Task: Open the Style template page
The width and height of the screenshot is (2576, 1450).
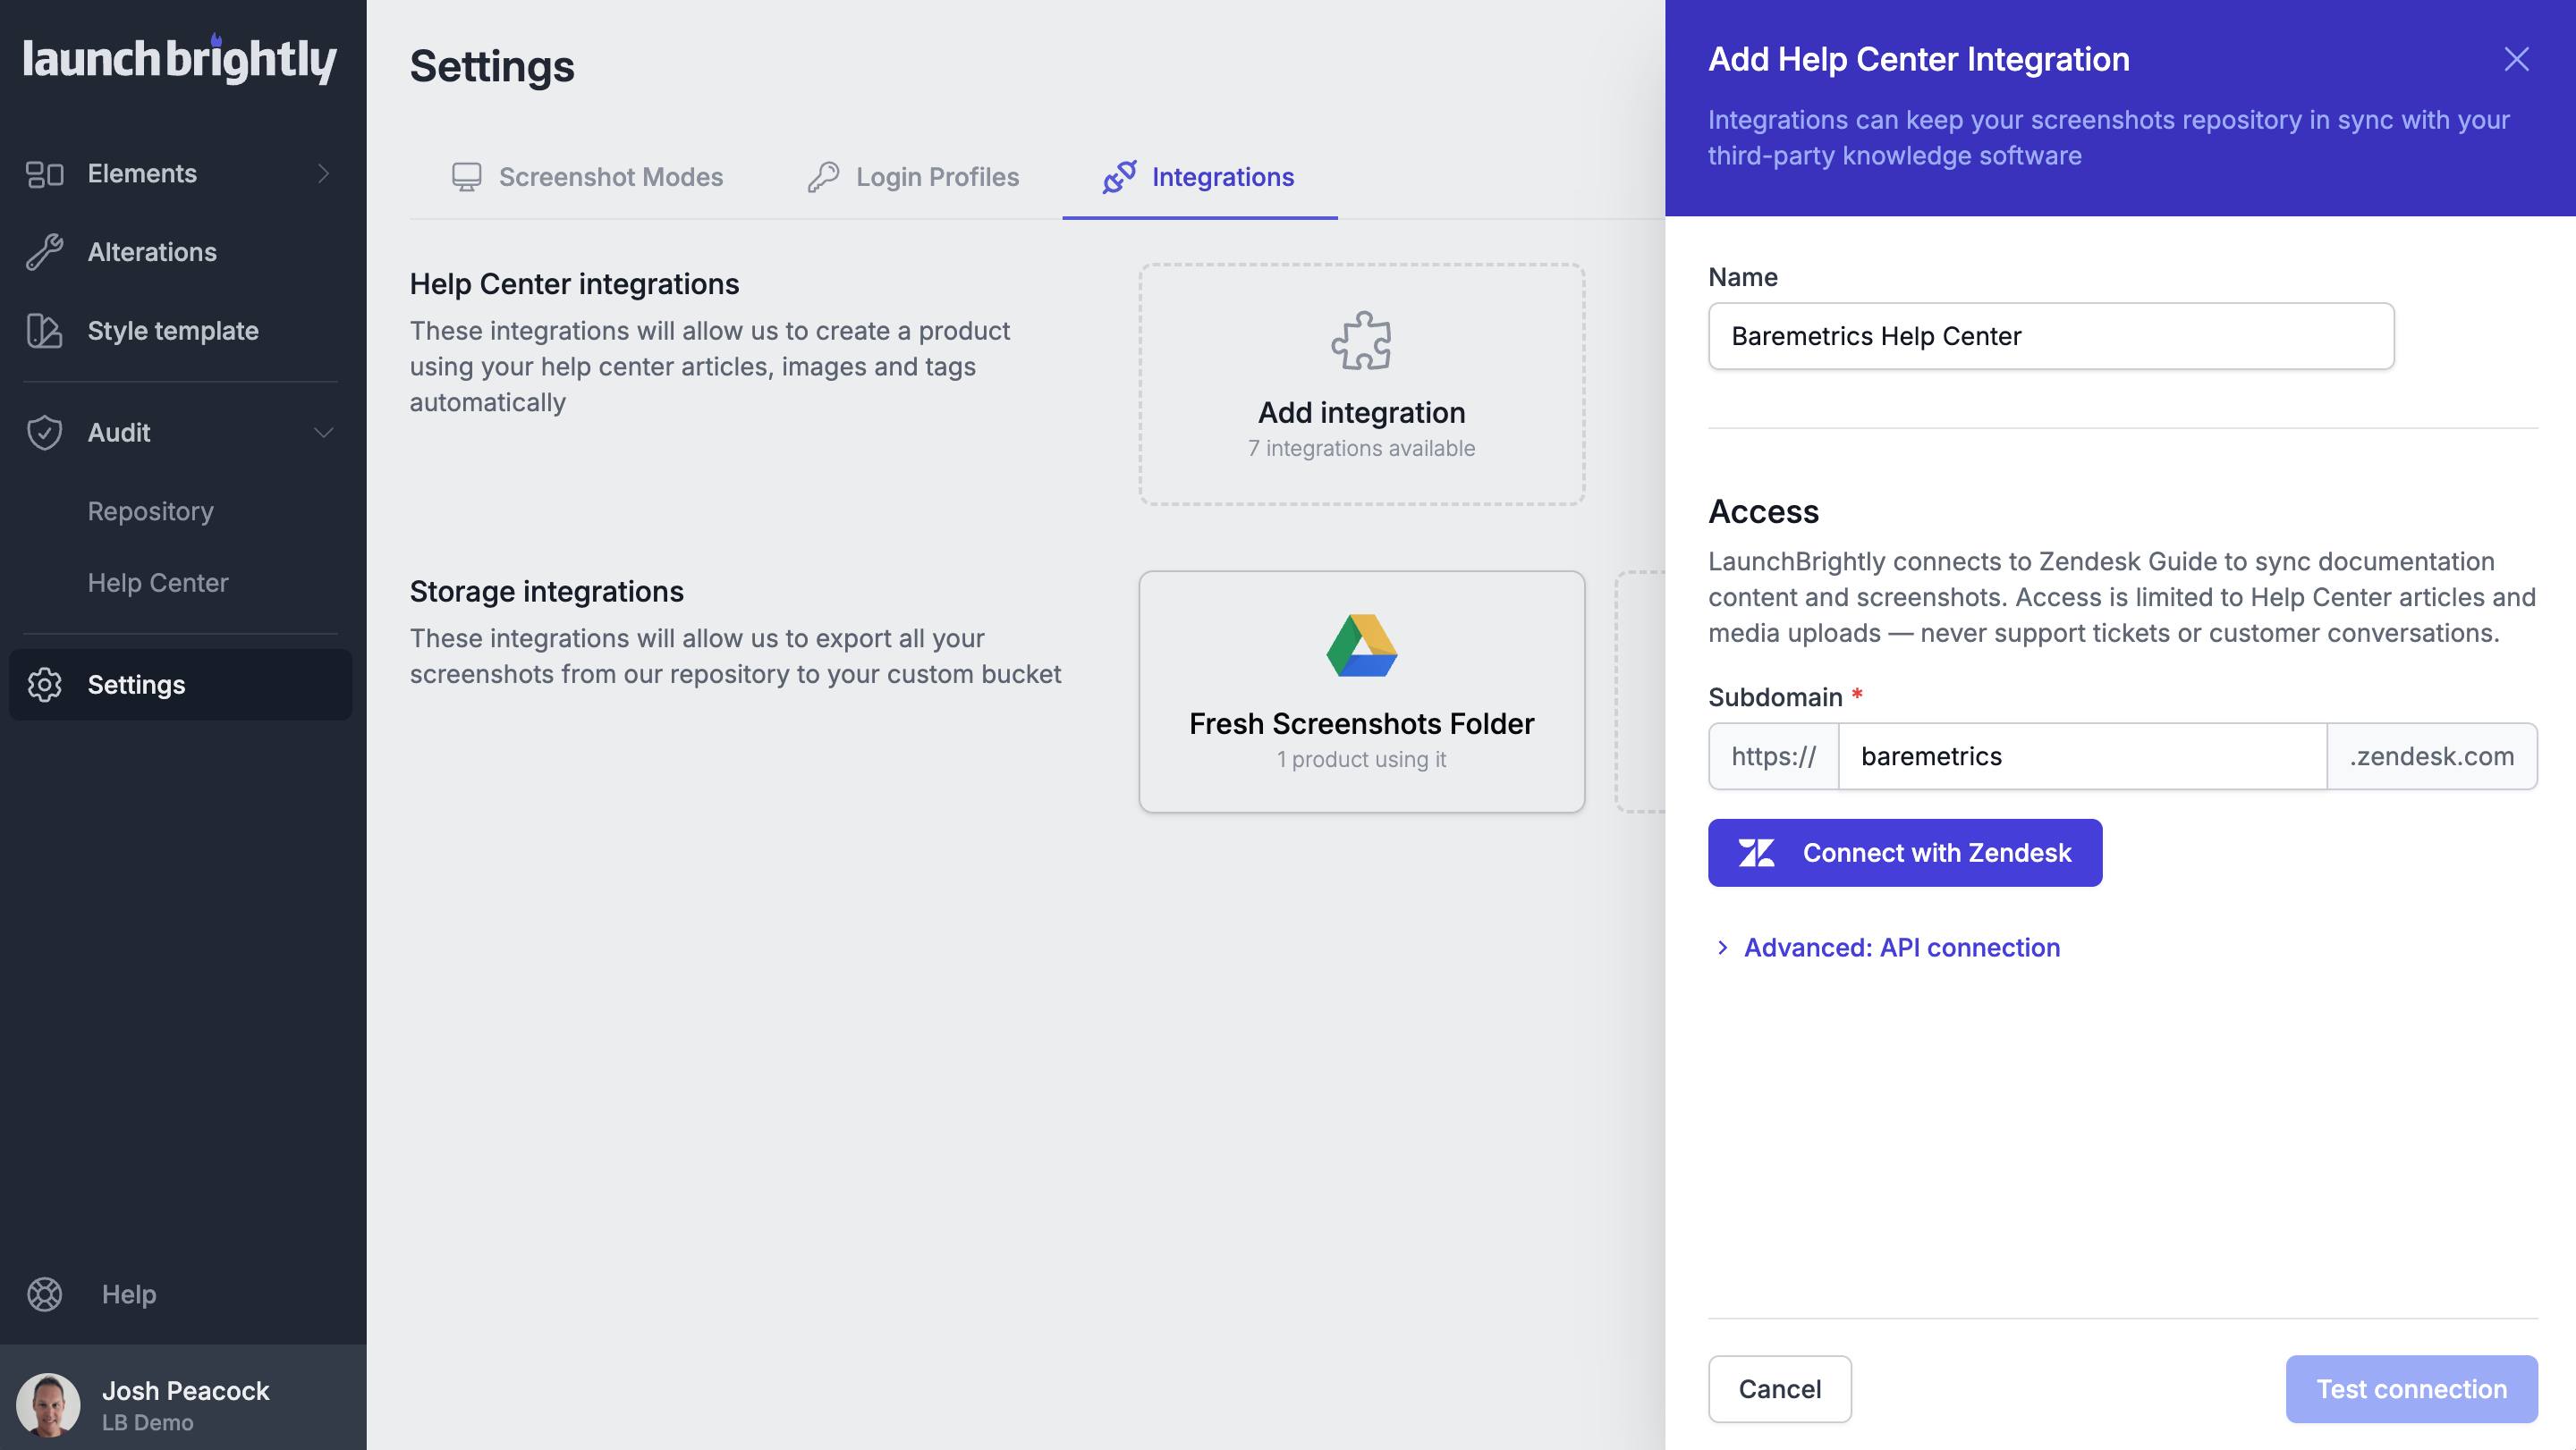Action: [180, 331]
